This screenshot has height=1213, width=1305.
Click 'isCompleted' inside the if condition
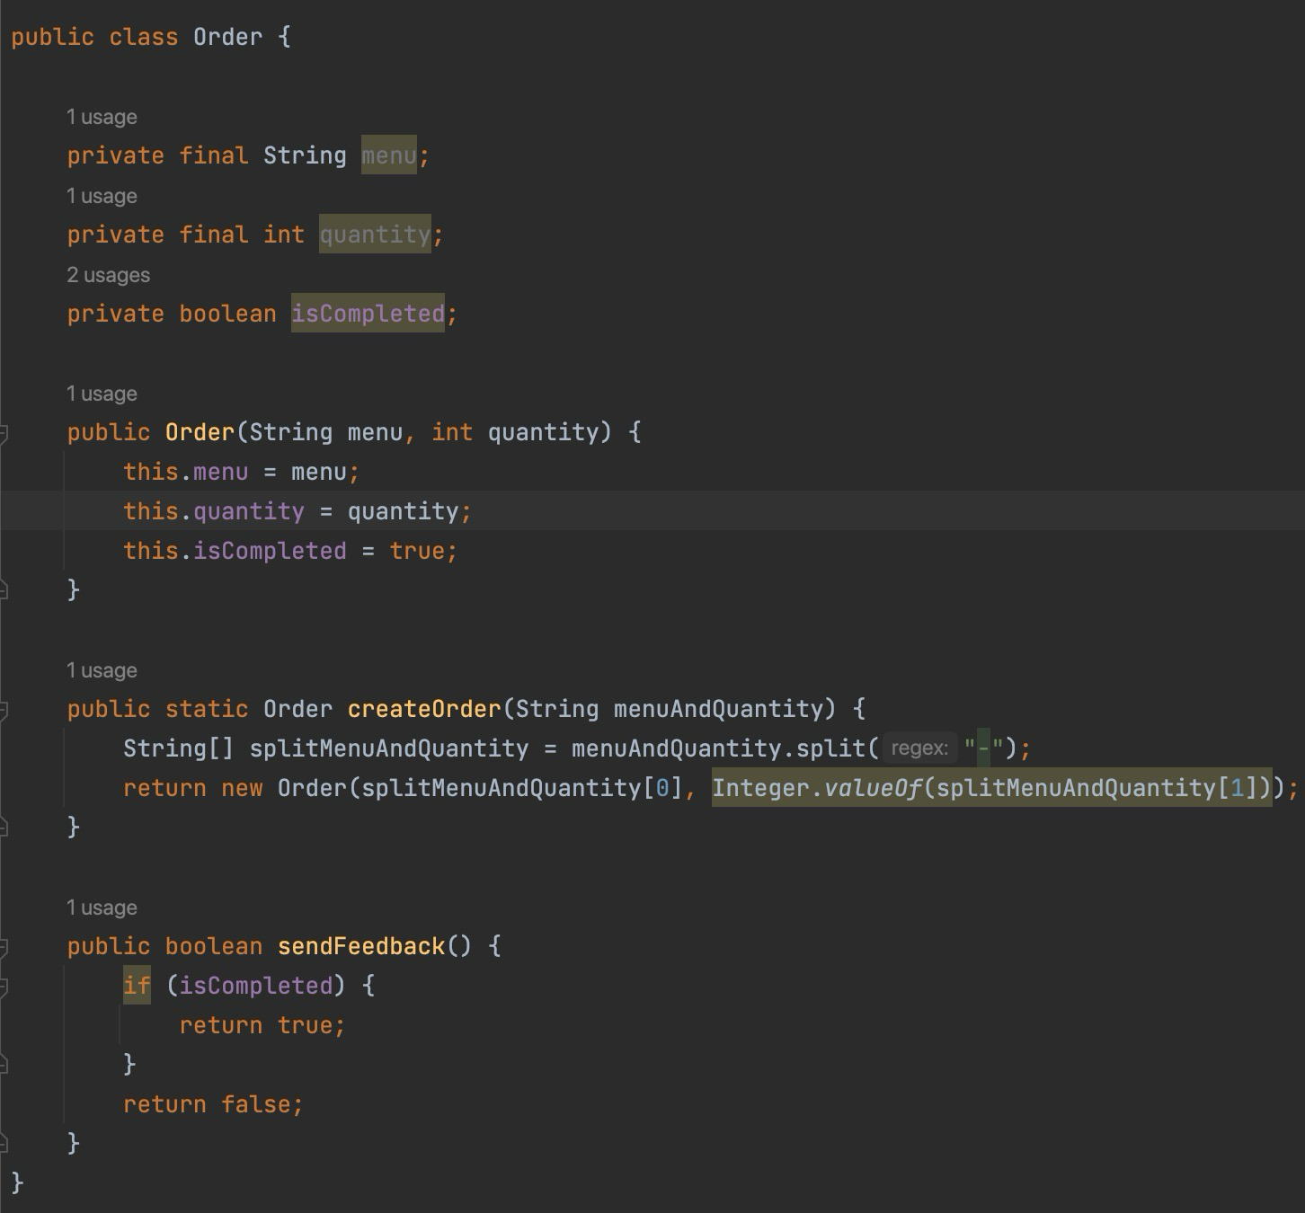(x=256, y=986)
